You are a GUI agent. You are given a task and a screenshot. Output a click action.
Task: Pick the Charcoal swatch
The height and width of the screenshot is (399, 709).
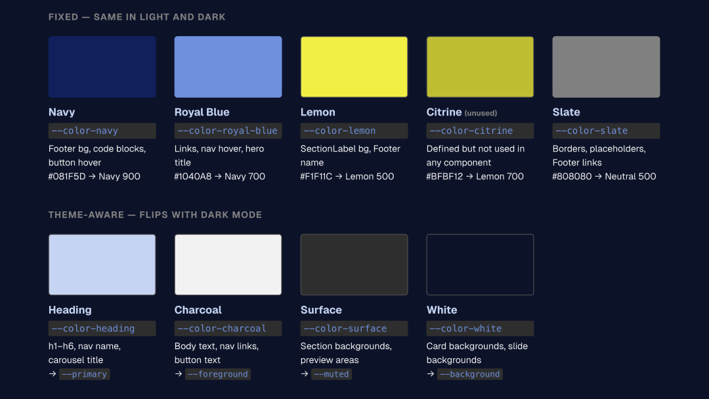click(x=228, y=264)
